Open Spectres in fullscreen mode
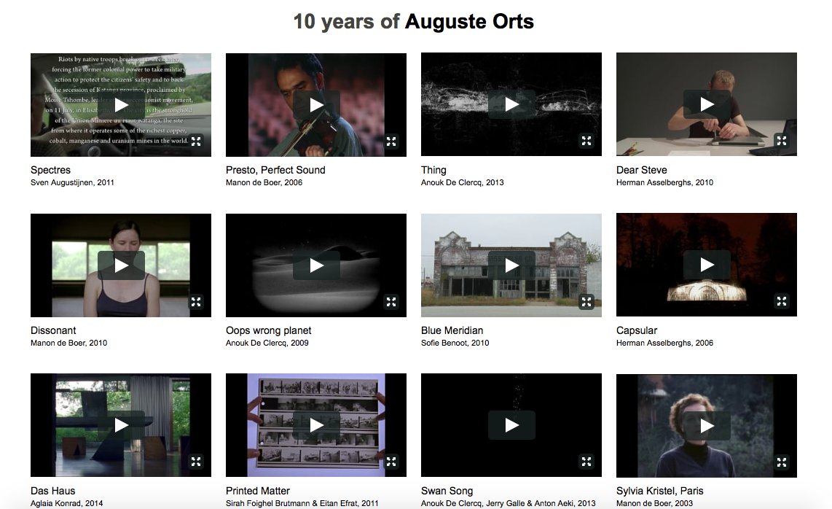Image resolution: width=832 pixels, height=509 pixels. (x=196, y=141)
